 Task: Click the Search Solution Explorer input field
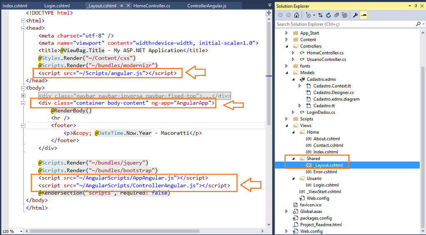pyautogui.click(x=345, y=24)
